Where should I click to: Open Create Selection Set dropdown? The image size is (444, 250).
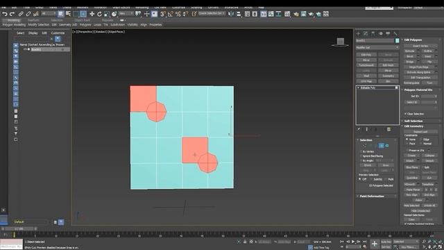point(212,14)
